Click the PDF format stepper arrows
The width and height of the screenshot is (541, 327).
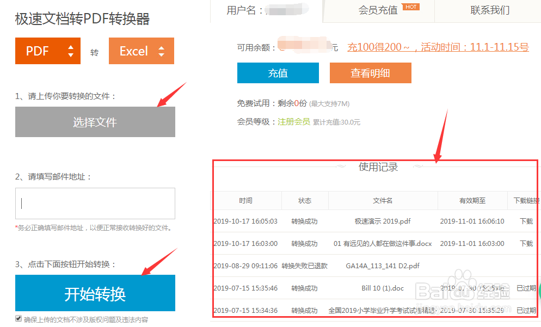pyautogui.click(x=71, y=51)
